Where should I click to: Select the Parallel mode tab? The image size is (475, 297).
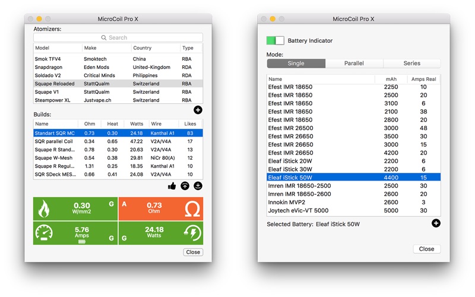[x=354, y=64]
